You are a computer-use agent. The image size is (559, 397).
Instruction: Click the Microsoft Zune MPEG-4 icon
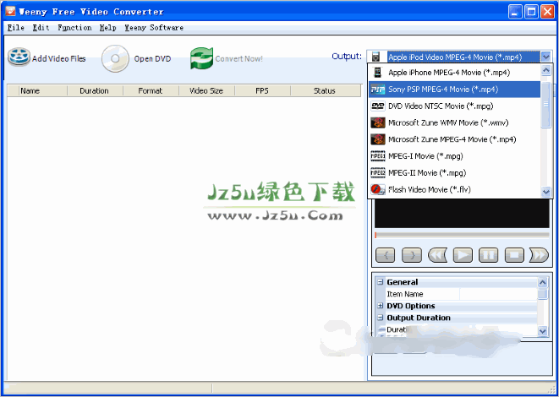[x=377, y=139]
